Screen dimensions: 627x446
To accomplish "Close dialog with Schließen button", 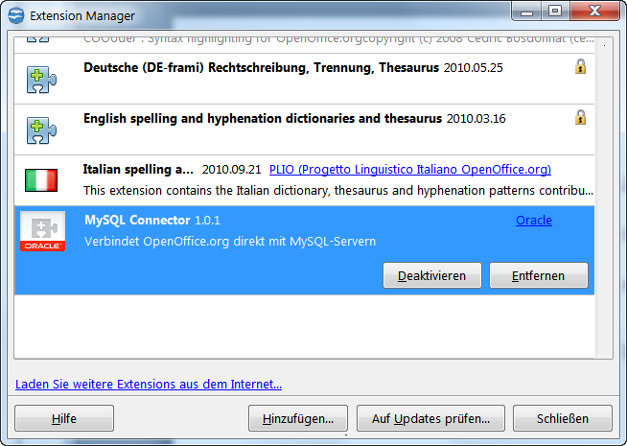I will pyautogui.click(x=563, y=418).
